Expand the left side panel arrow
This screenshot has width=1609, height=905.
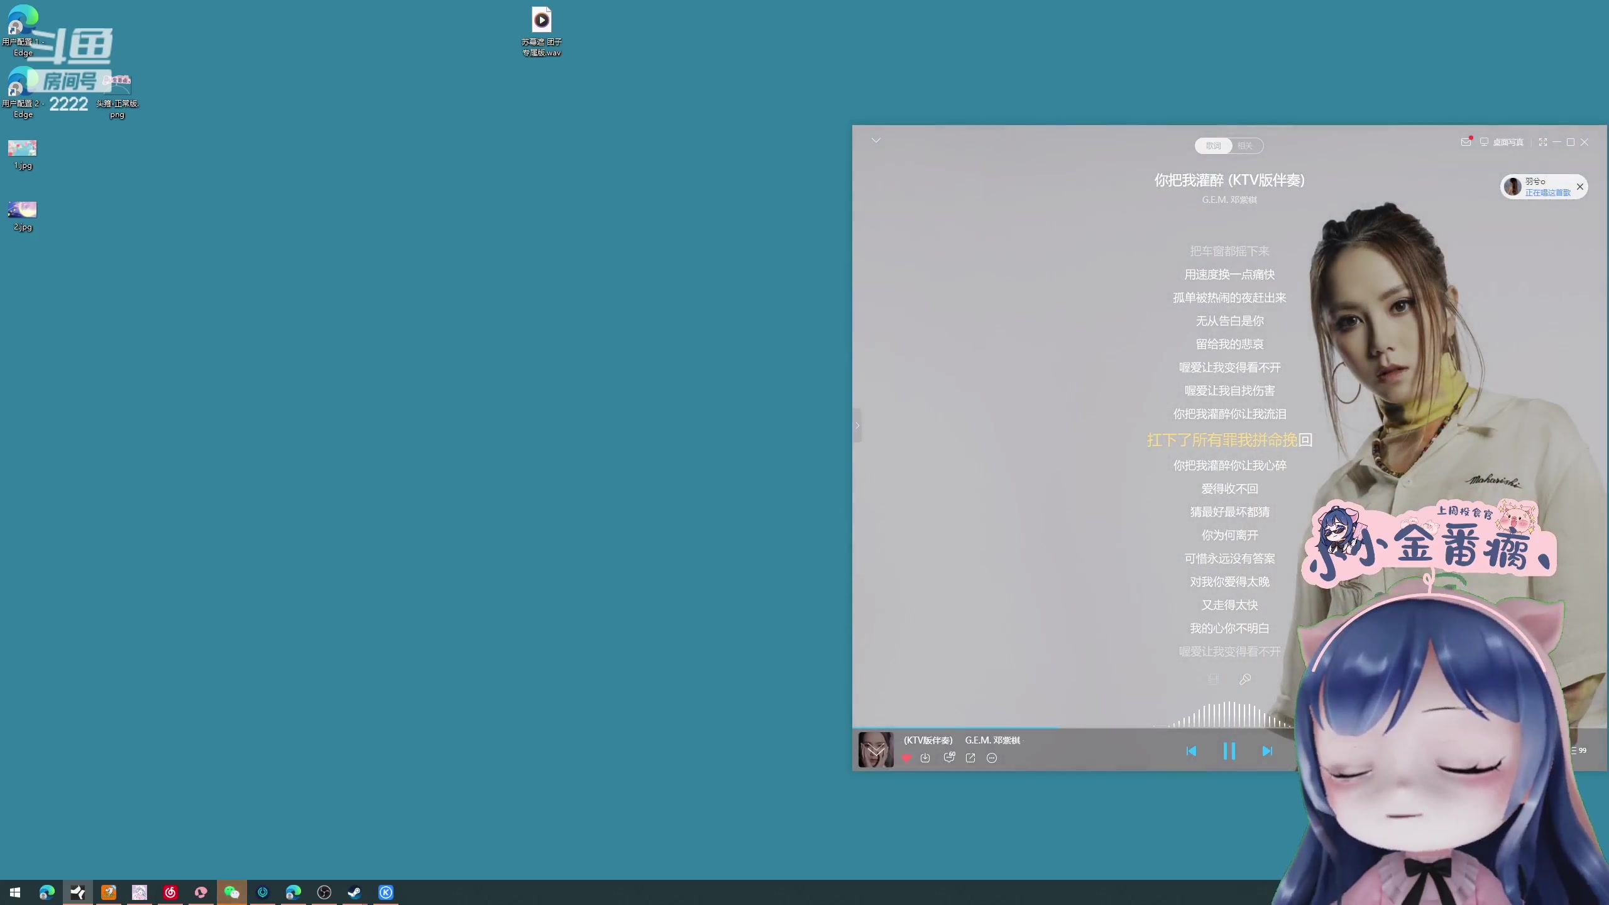[857, 425]
